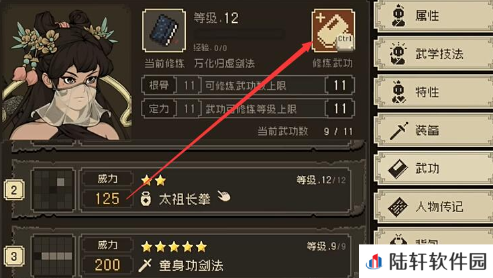493x278 pixels.
Task: Click the 根骨 attribute label
Action: coord(158,85)
